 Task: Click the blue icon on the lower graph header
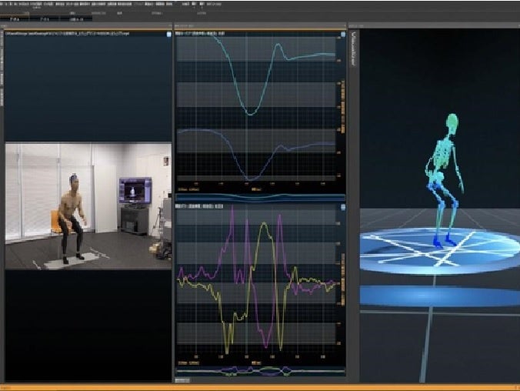(343, 207)
